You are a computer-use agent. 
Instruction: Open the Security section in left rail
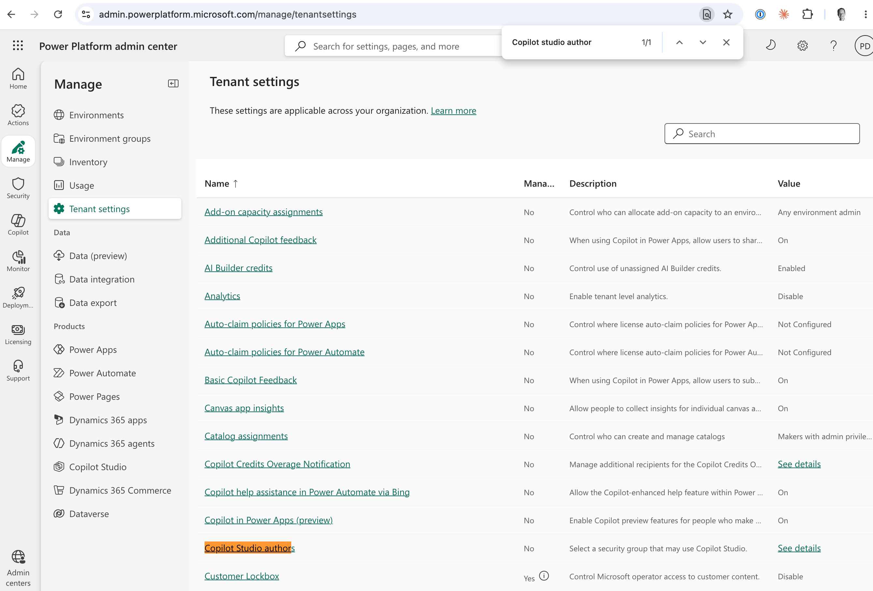(x=18, y=188)
